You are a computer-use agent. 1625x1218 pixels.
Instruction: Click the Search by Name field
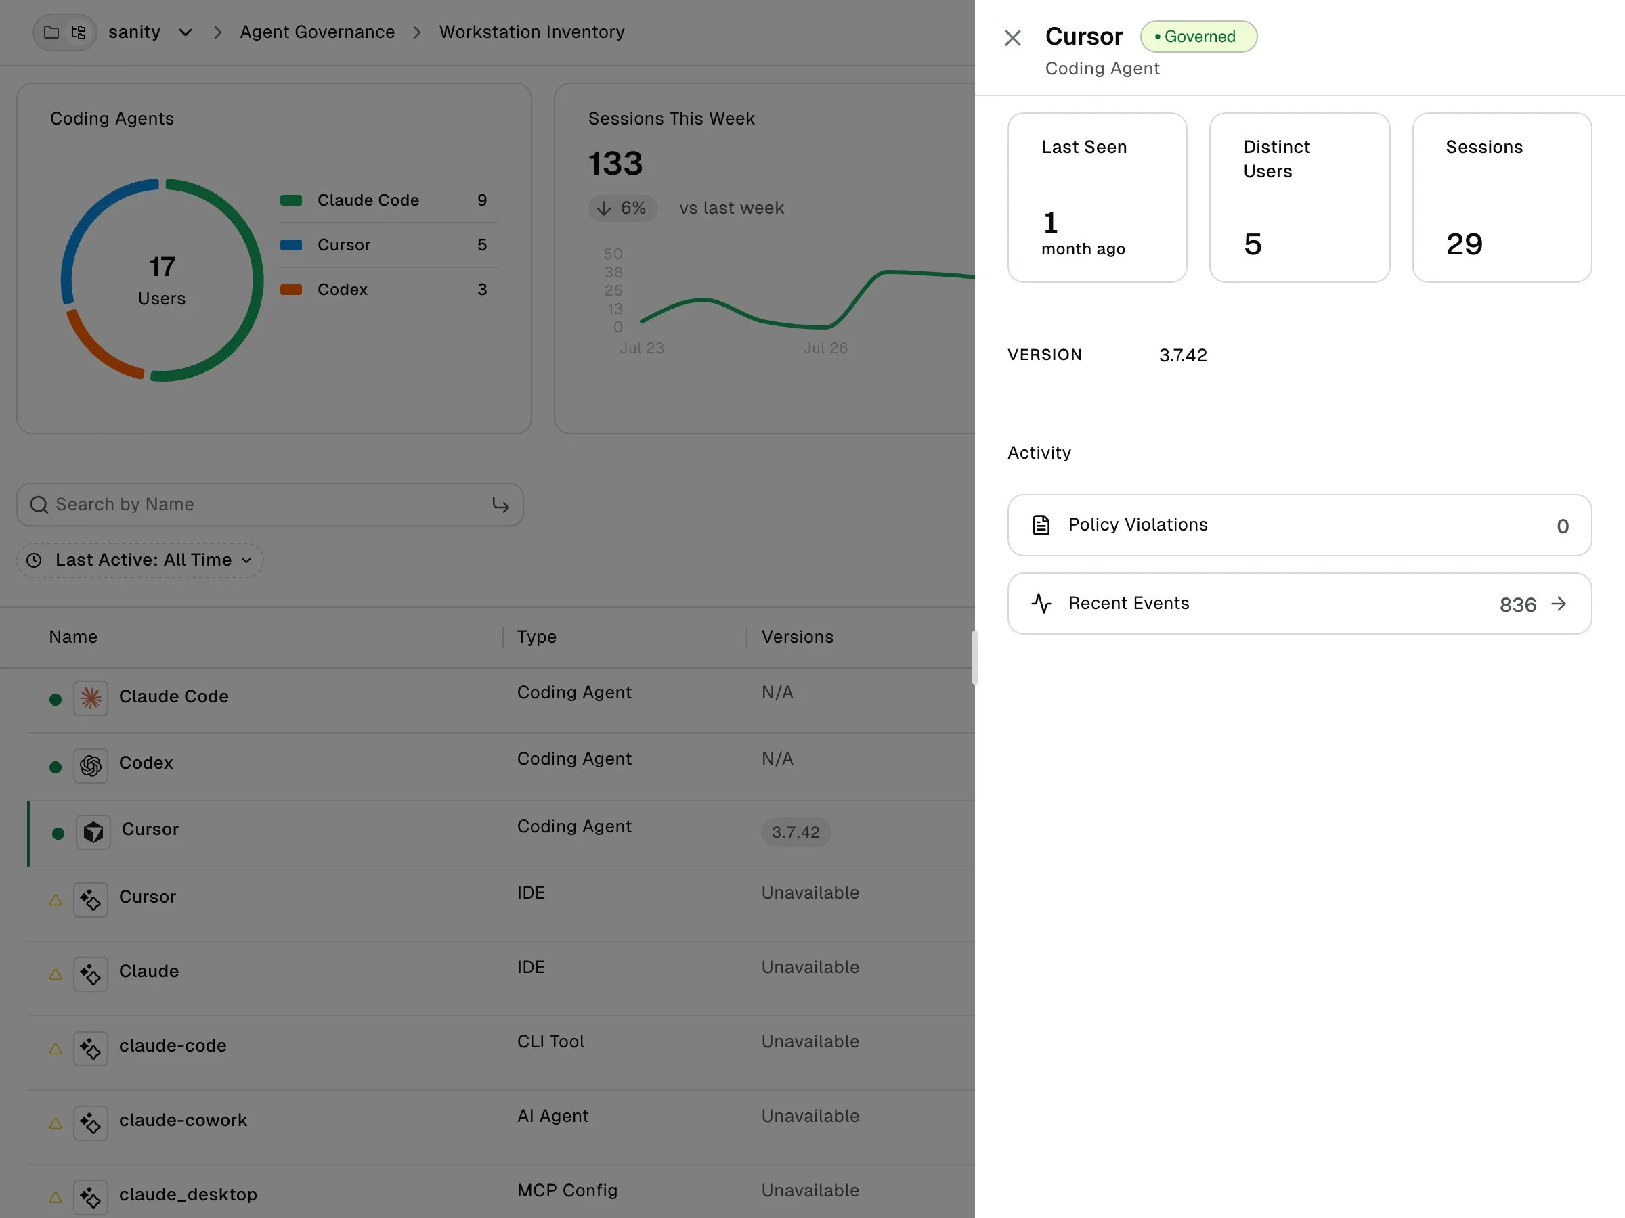coord(269,504)
